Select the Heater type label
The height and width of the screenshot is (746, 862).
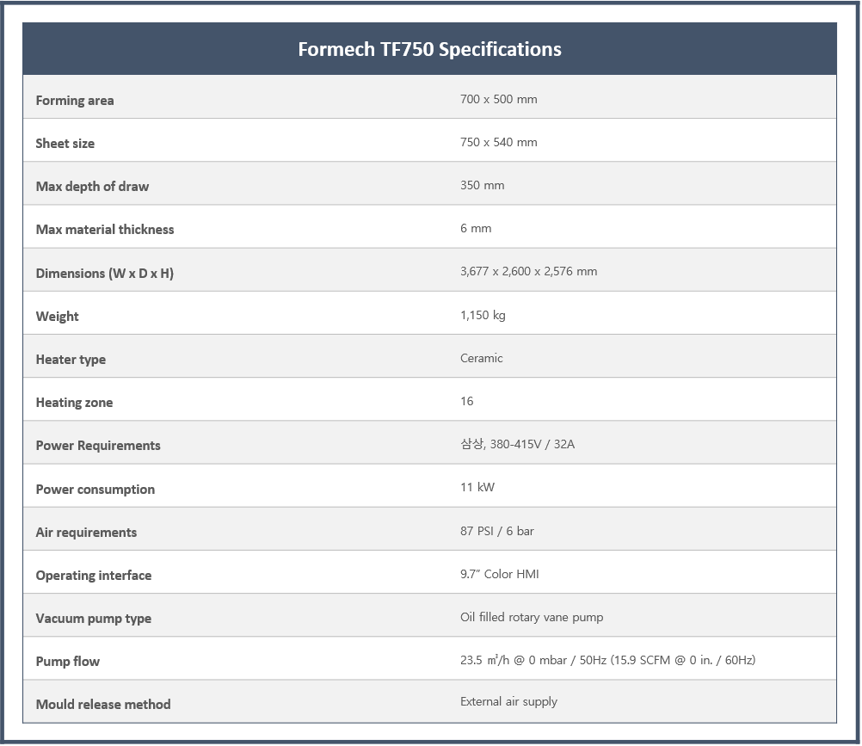pos(71,360)
